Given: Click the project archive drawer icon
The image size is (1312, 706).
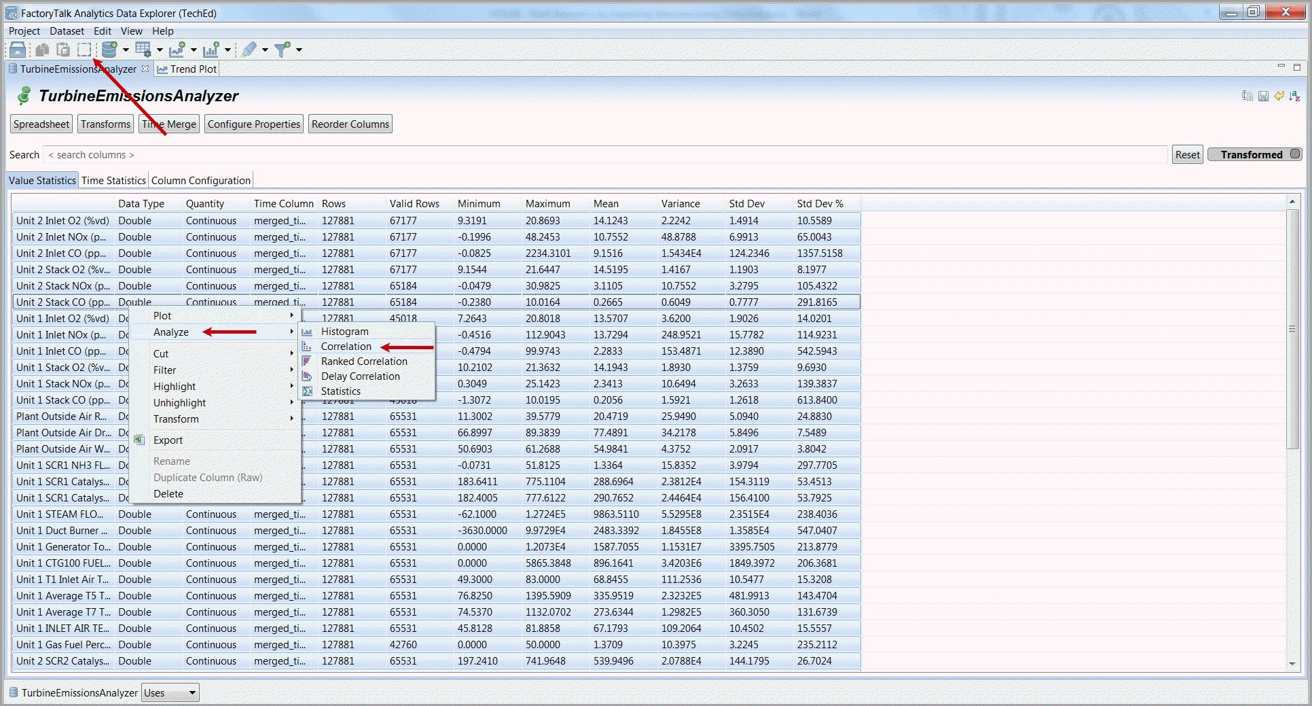Looking at the screenshot, I should (18, 50).
